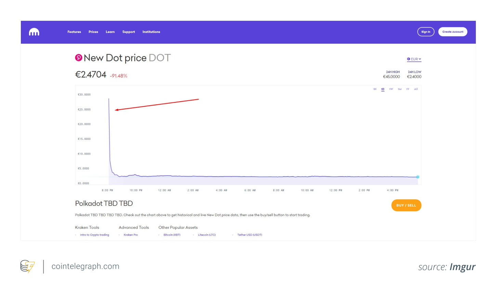
Task: Open the Intro to Crypto trading link
Action: (x=94, y=235)
